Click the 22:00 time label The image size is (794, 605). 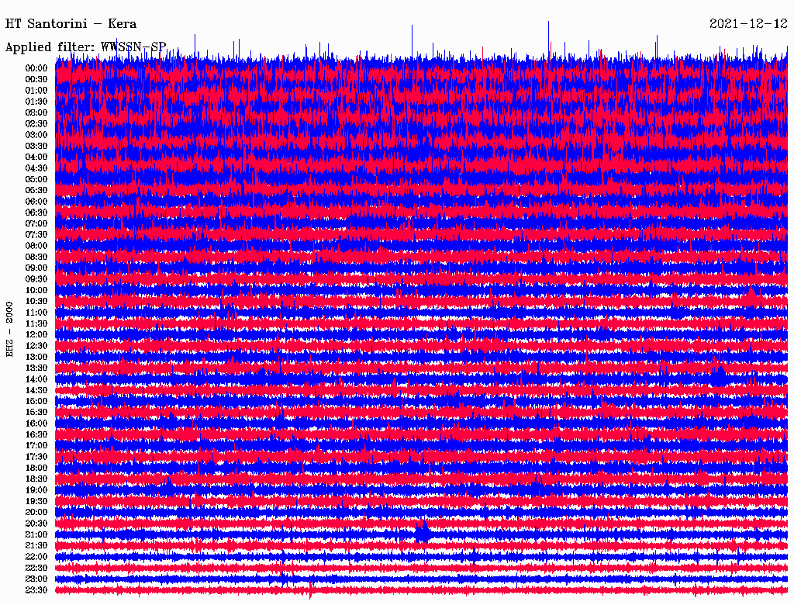tap(36, 557)
